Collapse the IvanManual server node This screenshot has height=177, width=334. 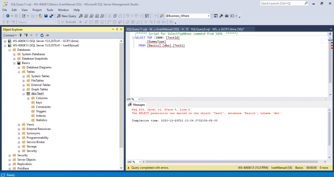[5, 46]
